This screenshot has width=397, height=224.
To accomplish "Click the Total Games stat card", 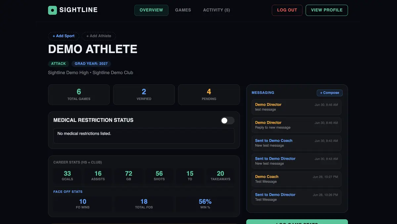I will (x=79, y=94).
